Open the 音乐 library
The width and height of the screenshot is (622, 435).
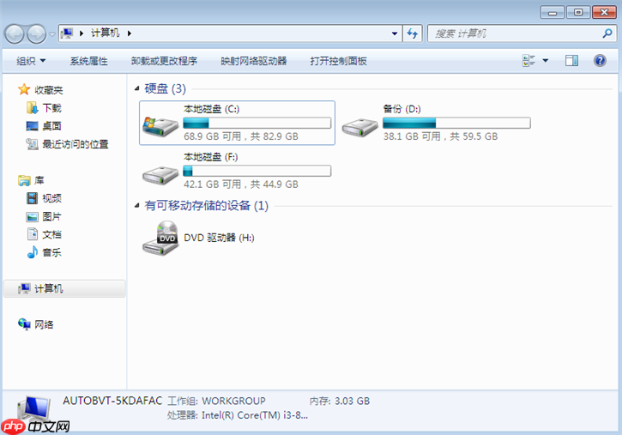coord(52,252)
